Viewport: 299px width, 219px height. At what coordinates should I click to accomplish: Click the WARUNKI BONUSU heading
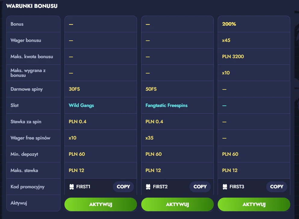(32, 6)
